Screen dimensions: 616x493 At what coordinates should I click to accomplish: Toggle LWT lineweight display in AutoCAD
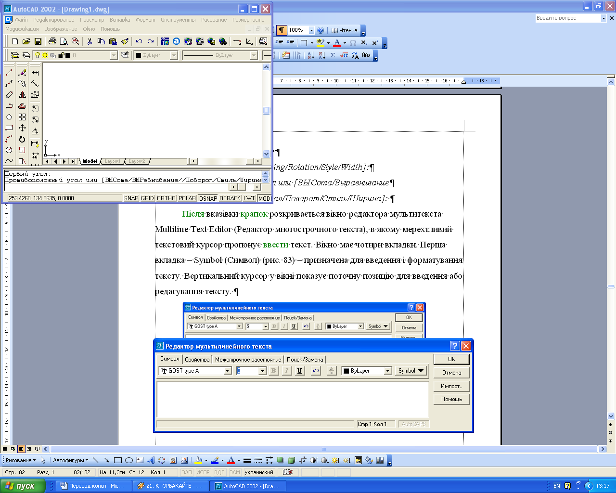[249, 198]
